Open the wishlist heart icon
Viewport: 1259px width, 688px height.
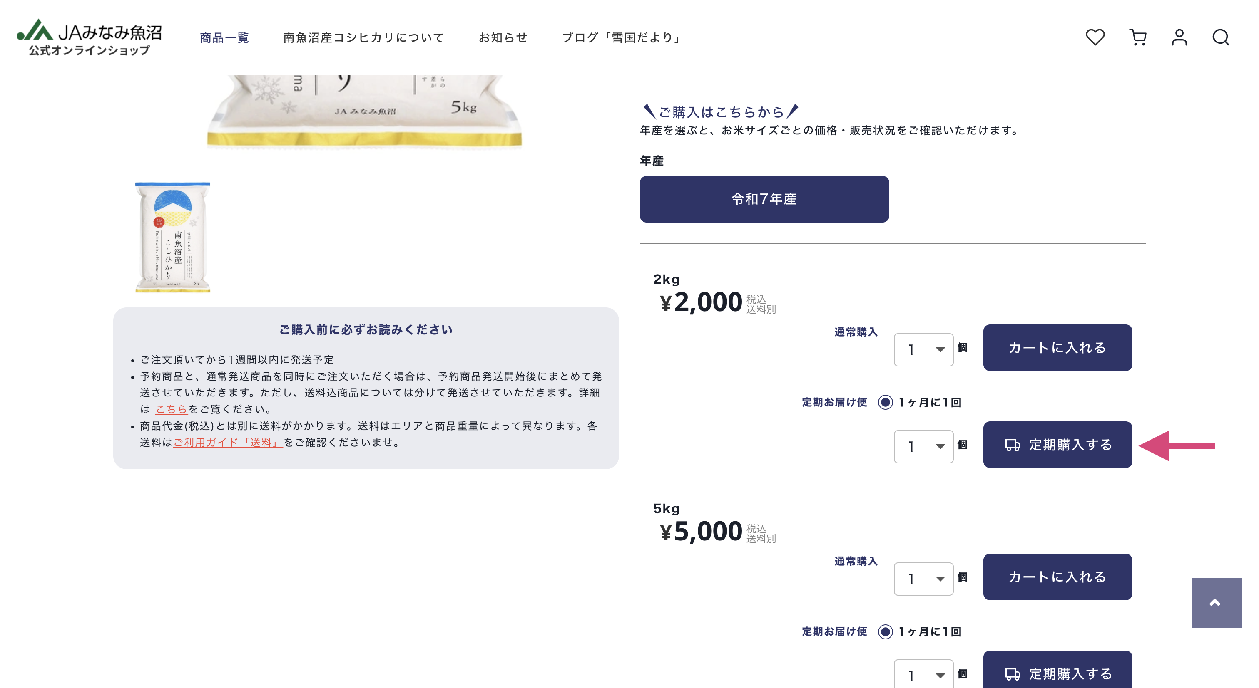coord(1096,37)
